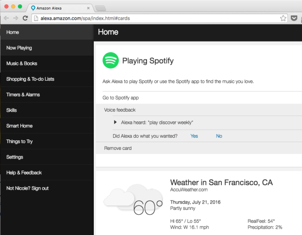Close the Amazon Alexa tab
Screen dimensions: 302x235
(88, 8)
